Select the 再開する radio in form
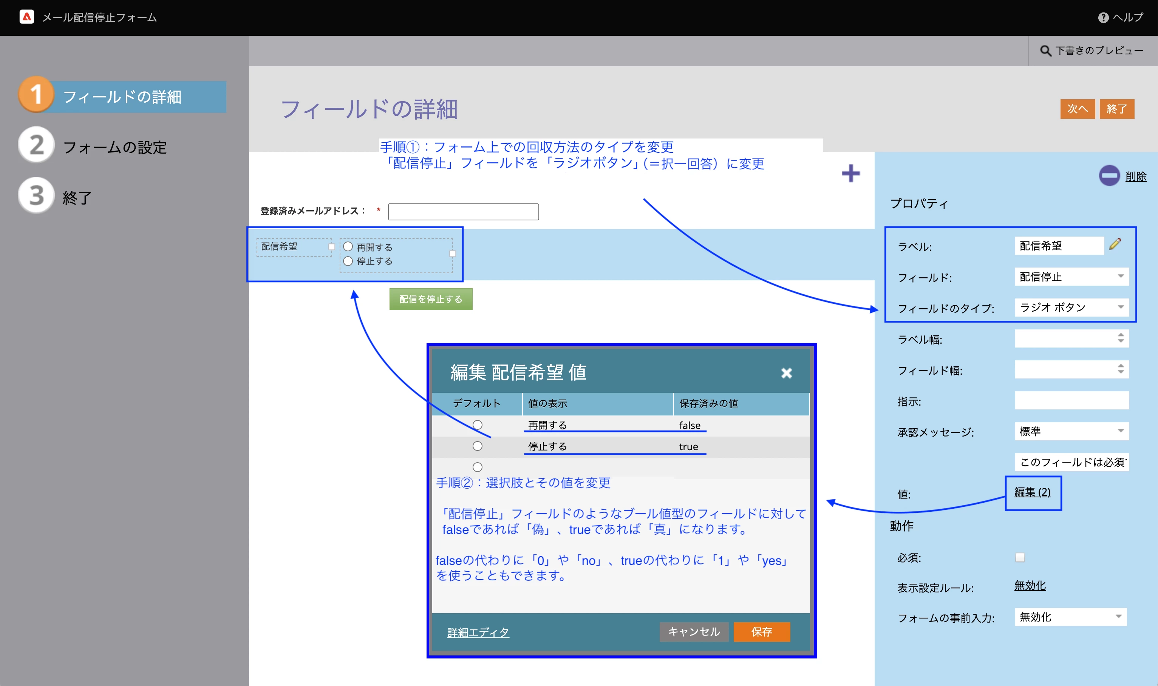Viewport: 1158px width, 686px height. click(348, 247)
